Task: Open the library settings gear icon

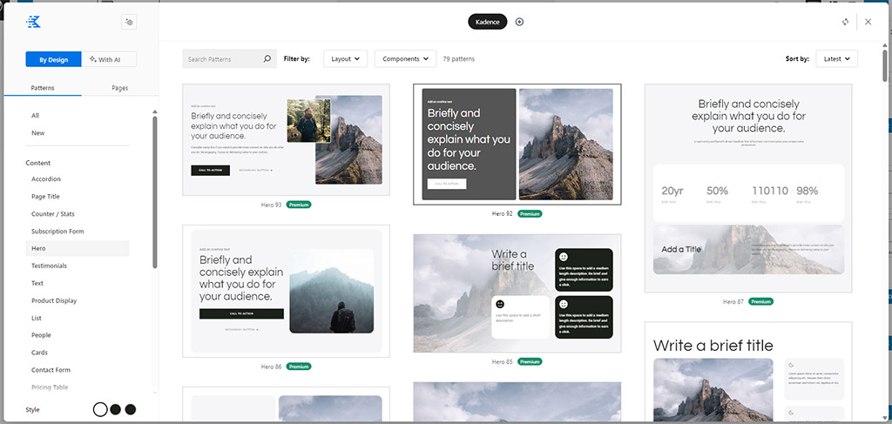Action: click(129, 22)
